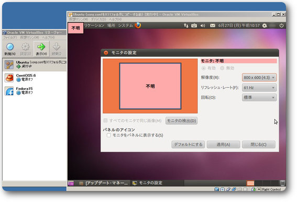
Task: Open the 場所 menu in Ubuntu panel
Action: click(x=111, y=25)
